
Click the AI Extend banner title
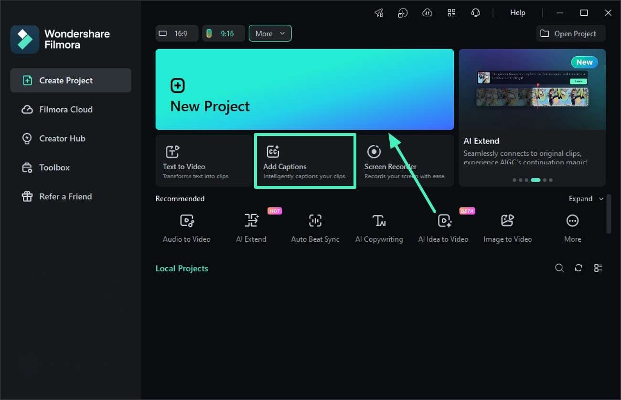(x=482, y=141)
